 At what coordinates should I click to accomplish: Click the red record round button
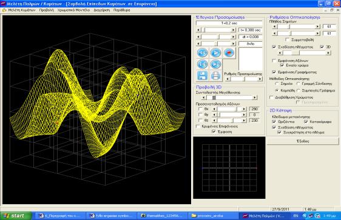[x=229, y=53]
